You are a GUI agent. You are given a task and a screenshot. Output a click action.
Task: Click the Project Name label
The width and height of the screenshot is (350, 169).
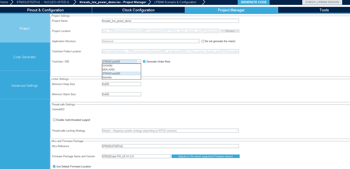[60, 21]
